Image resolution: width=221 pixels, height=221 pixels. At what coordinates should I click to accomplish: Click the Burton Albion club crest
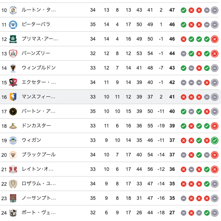(13, 111)
